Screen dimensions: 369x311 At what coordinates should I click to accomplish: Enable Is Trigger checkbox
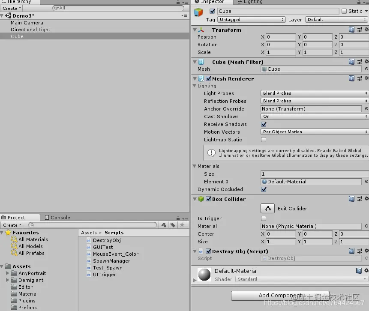click(264, 218)
